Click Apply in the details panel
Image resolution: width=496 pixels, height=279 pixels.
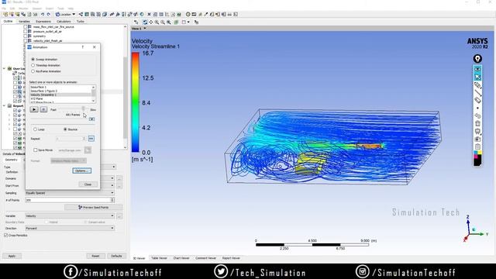click(12, 256)
